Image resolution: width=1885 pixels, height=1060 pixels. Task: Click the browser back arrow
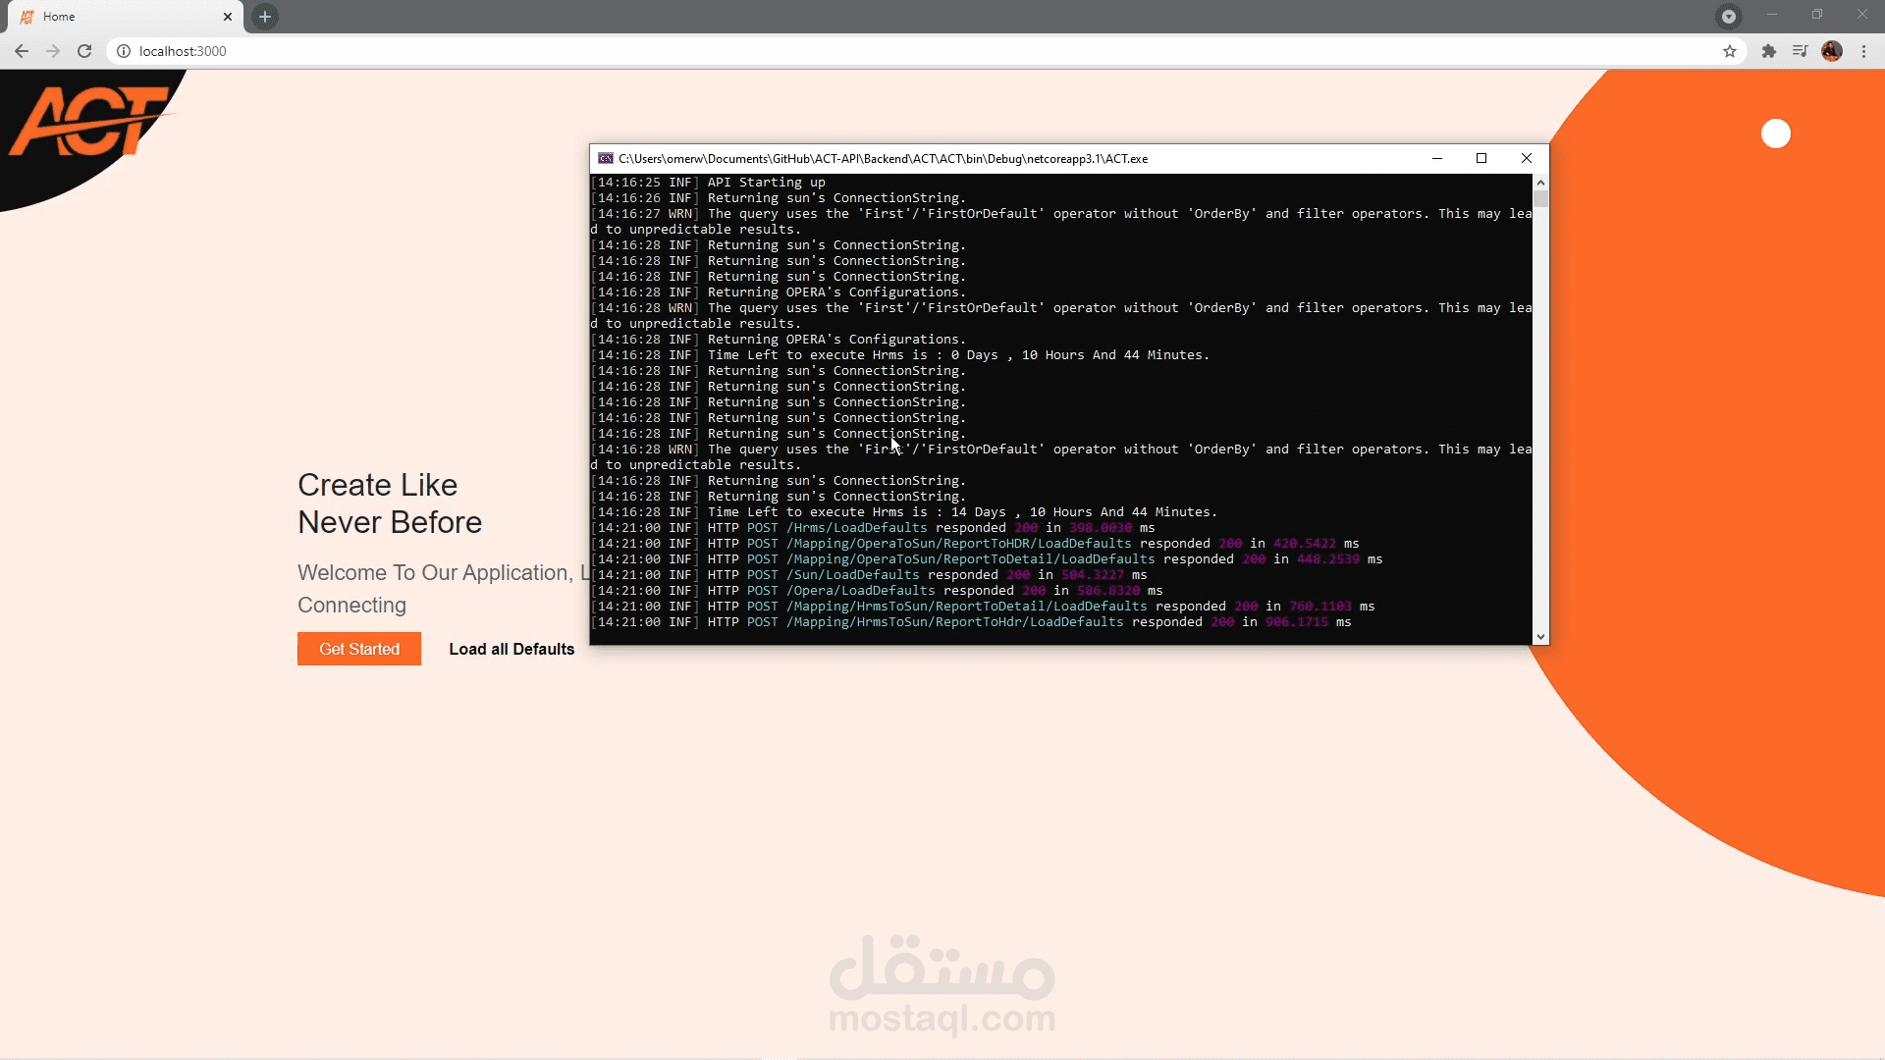tap(22, 51)
